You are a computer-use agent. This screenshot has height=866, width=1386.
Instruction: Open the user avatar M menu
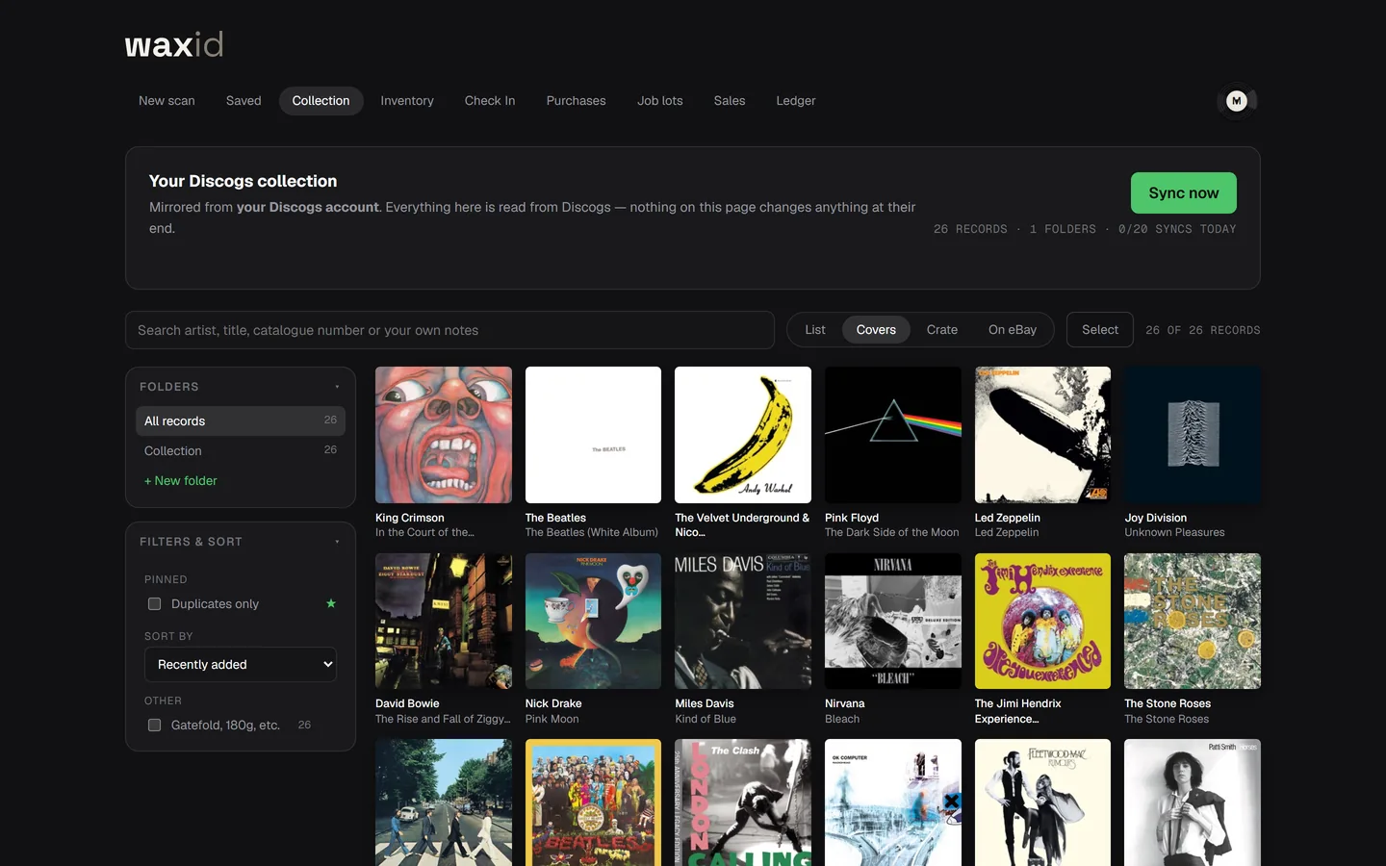1237,101
